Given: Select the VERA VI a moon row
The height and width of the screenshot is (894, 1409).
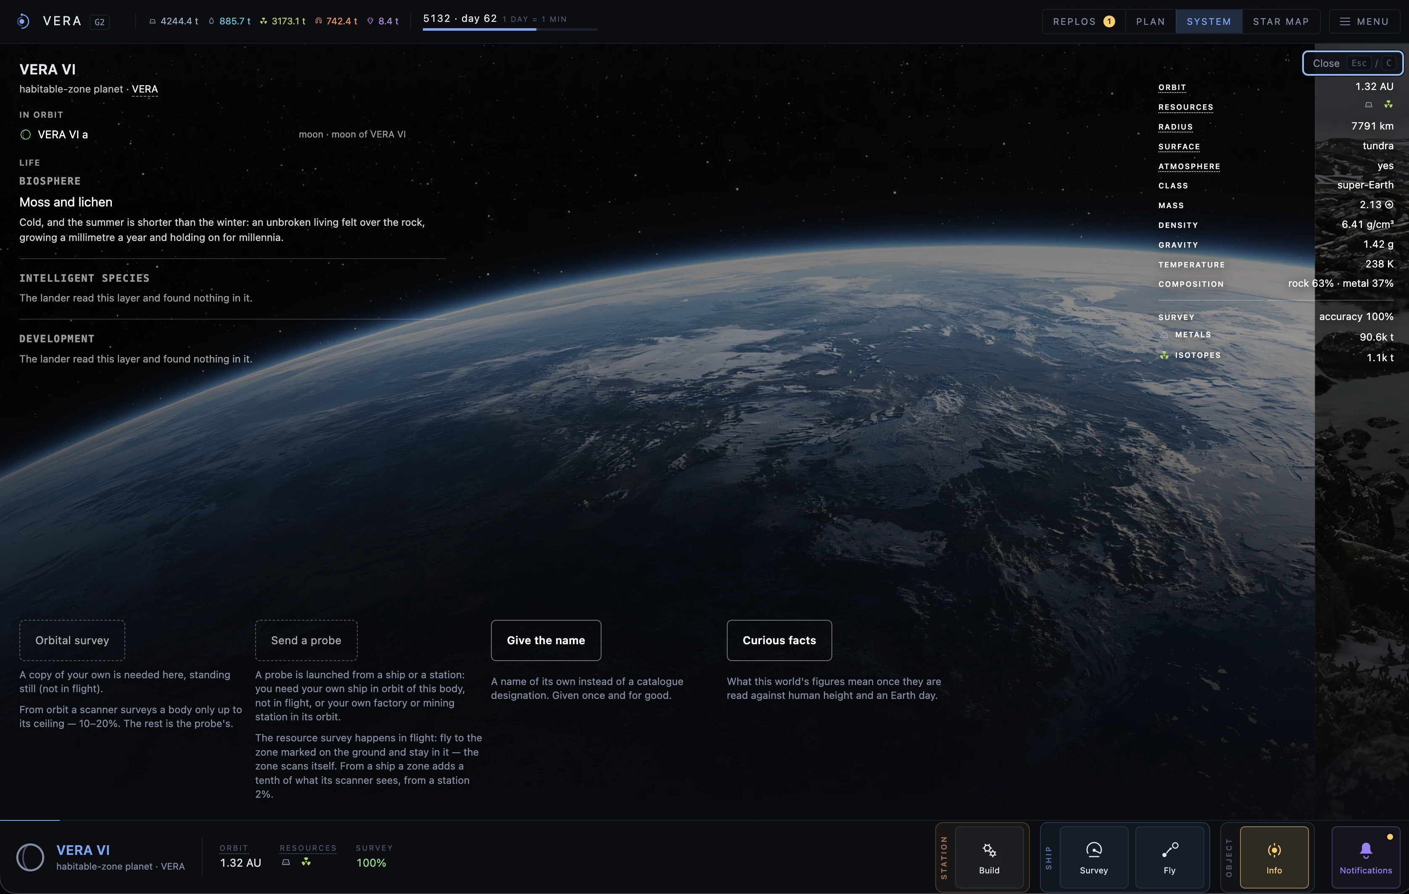Looking at the screenshot, I should coord(213,135).
